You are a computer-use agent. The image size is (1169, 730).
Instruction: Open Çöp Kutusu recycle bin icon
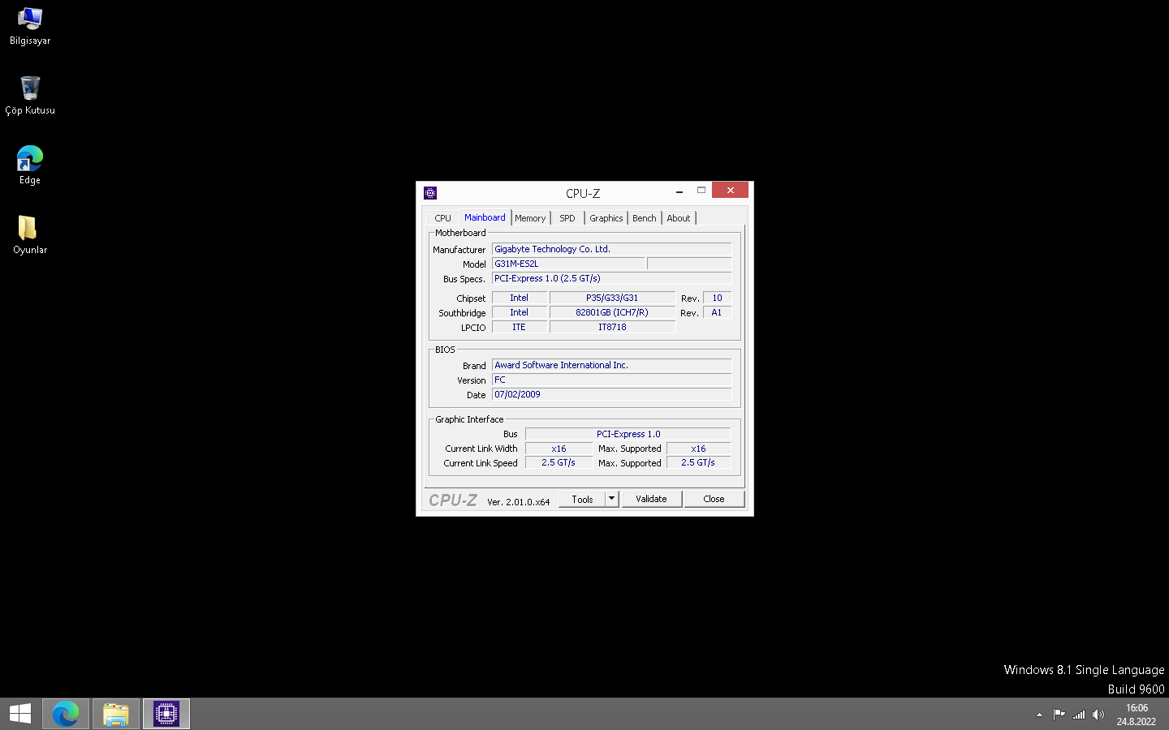point(30,96)
